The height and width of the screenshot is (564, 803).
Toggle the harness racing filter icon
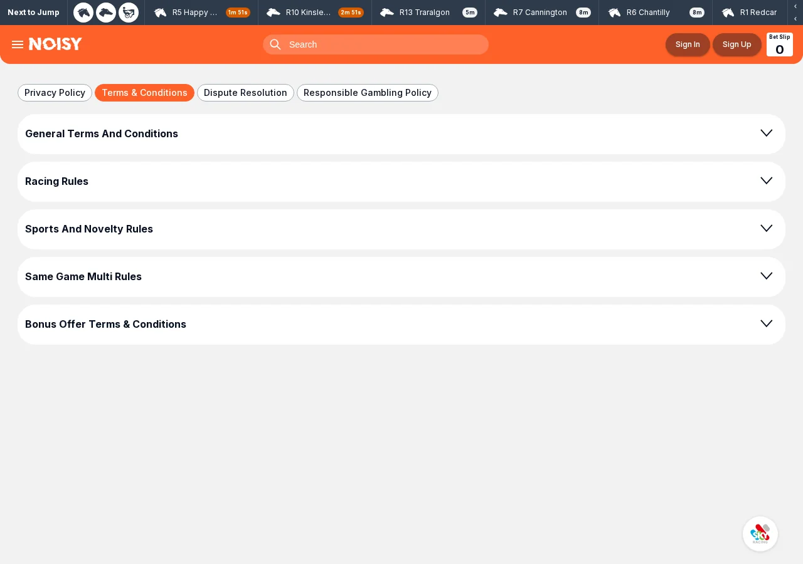click(129, 13)
